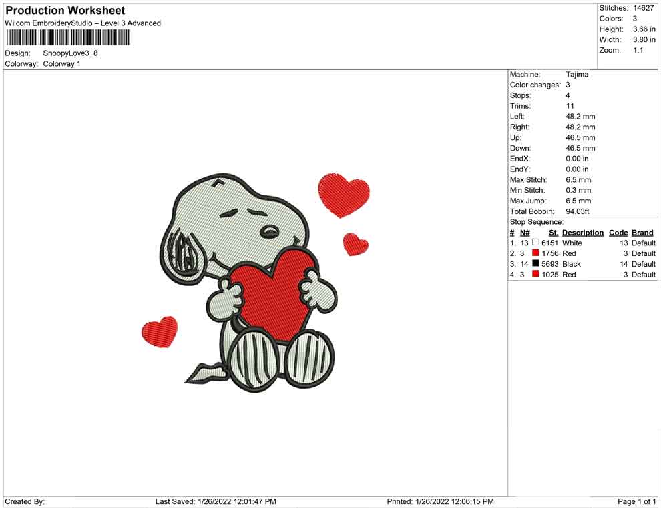The height and width of the screenshot is (508, 661).
Task: Click the 'Stops:' label
Action: [x=521, y=95]
